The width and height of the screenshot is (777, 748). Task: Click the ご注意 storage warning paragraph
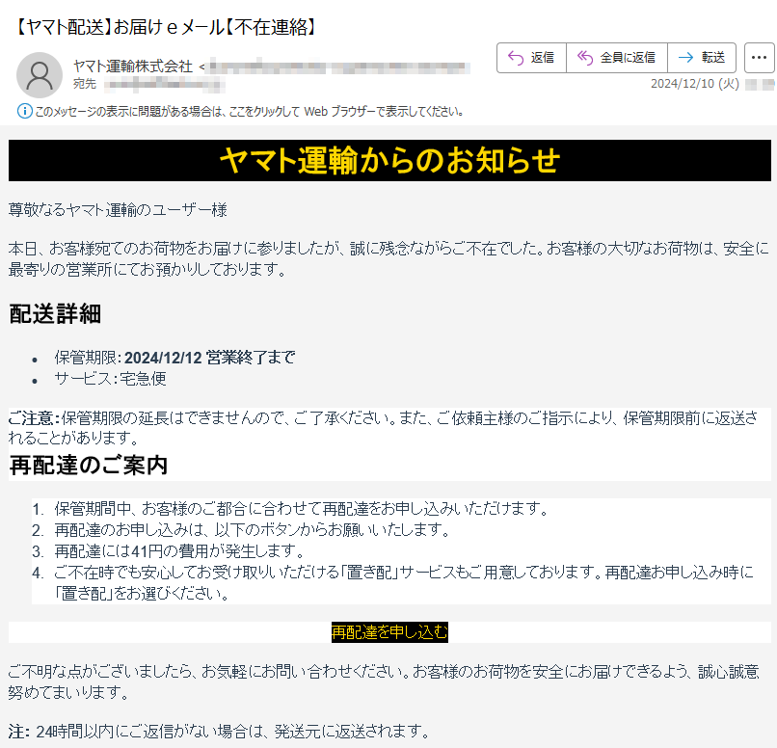click(383, 428)
